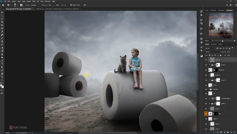Select the Levels 5 layer mask thumbnail

click(218, 65)
